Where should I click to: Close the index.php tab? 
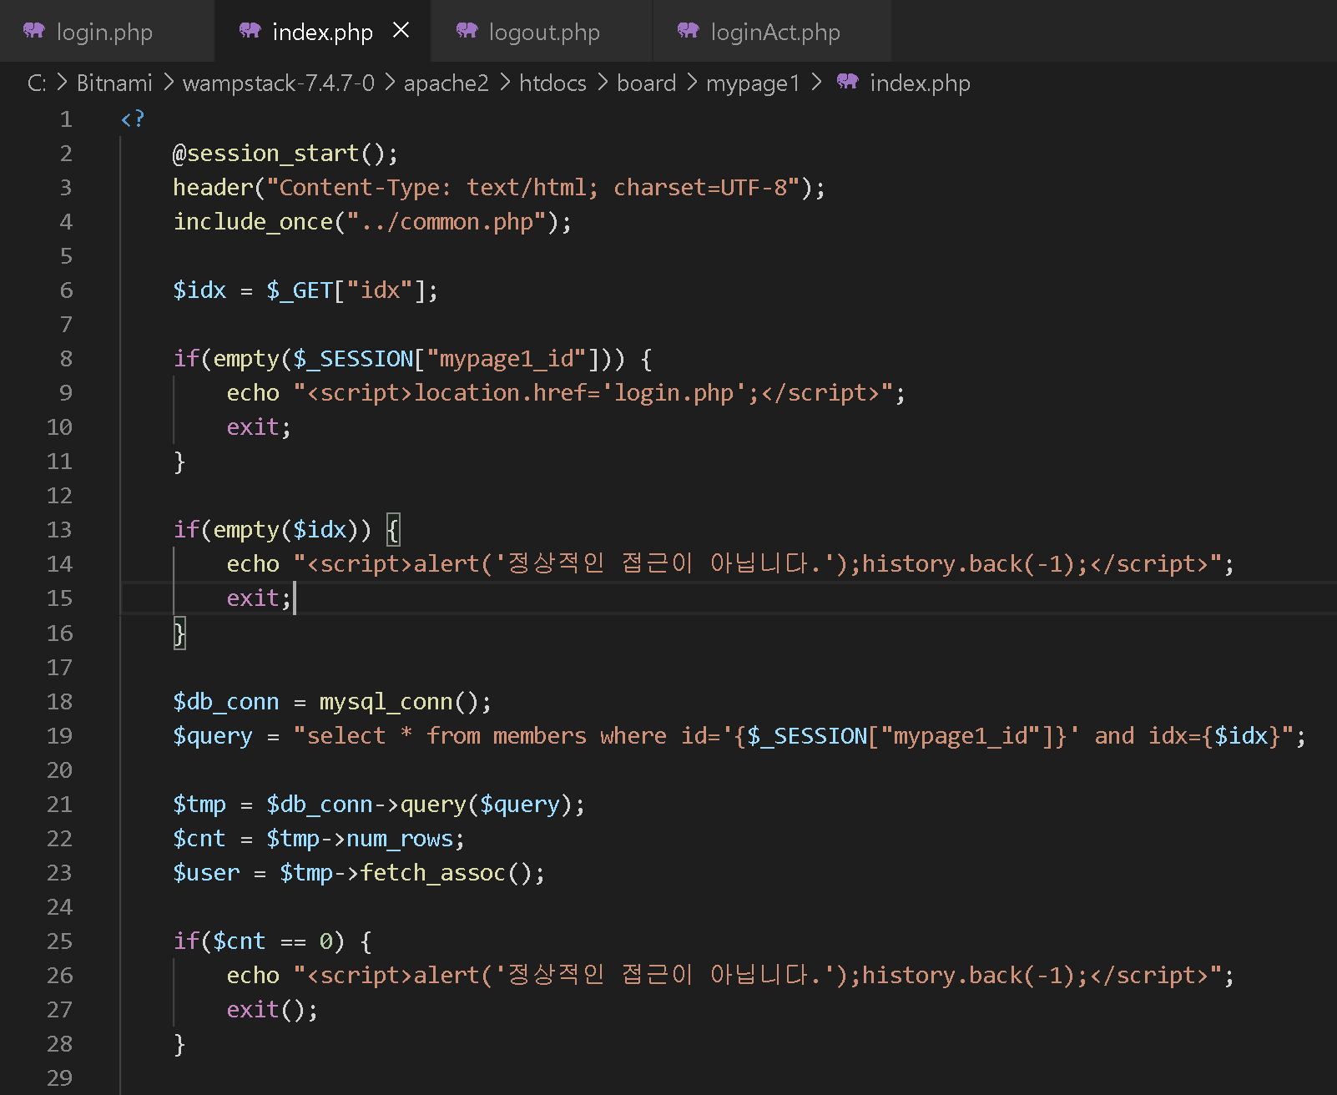tap(401, 31)
